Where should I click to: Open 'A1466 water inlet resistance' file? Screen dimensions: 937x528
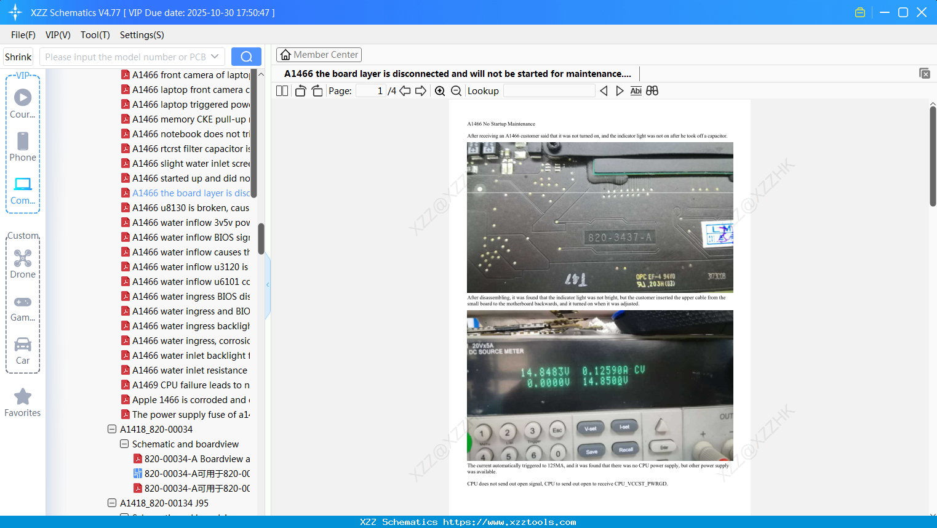(191, 370)
